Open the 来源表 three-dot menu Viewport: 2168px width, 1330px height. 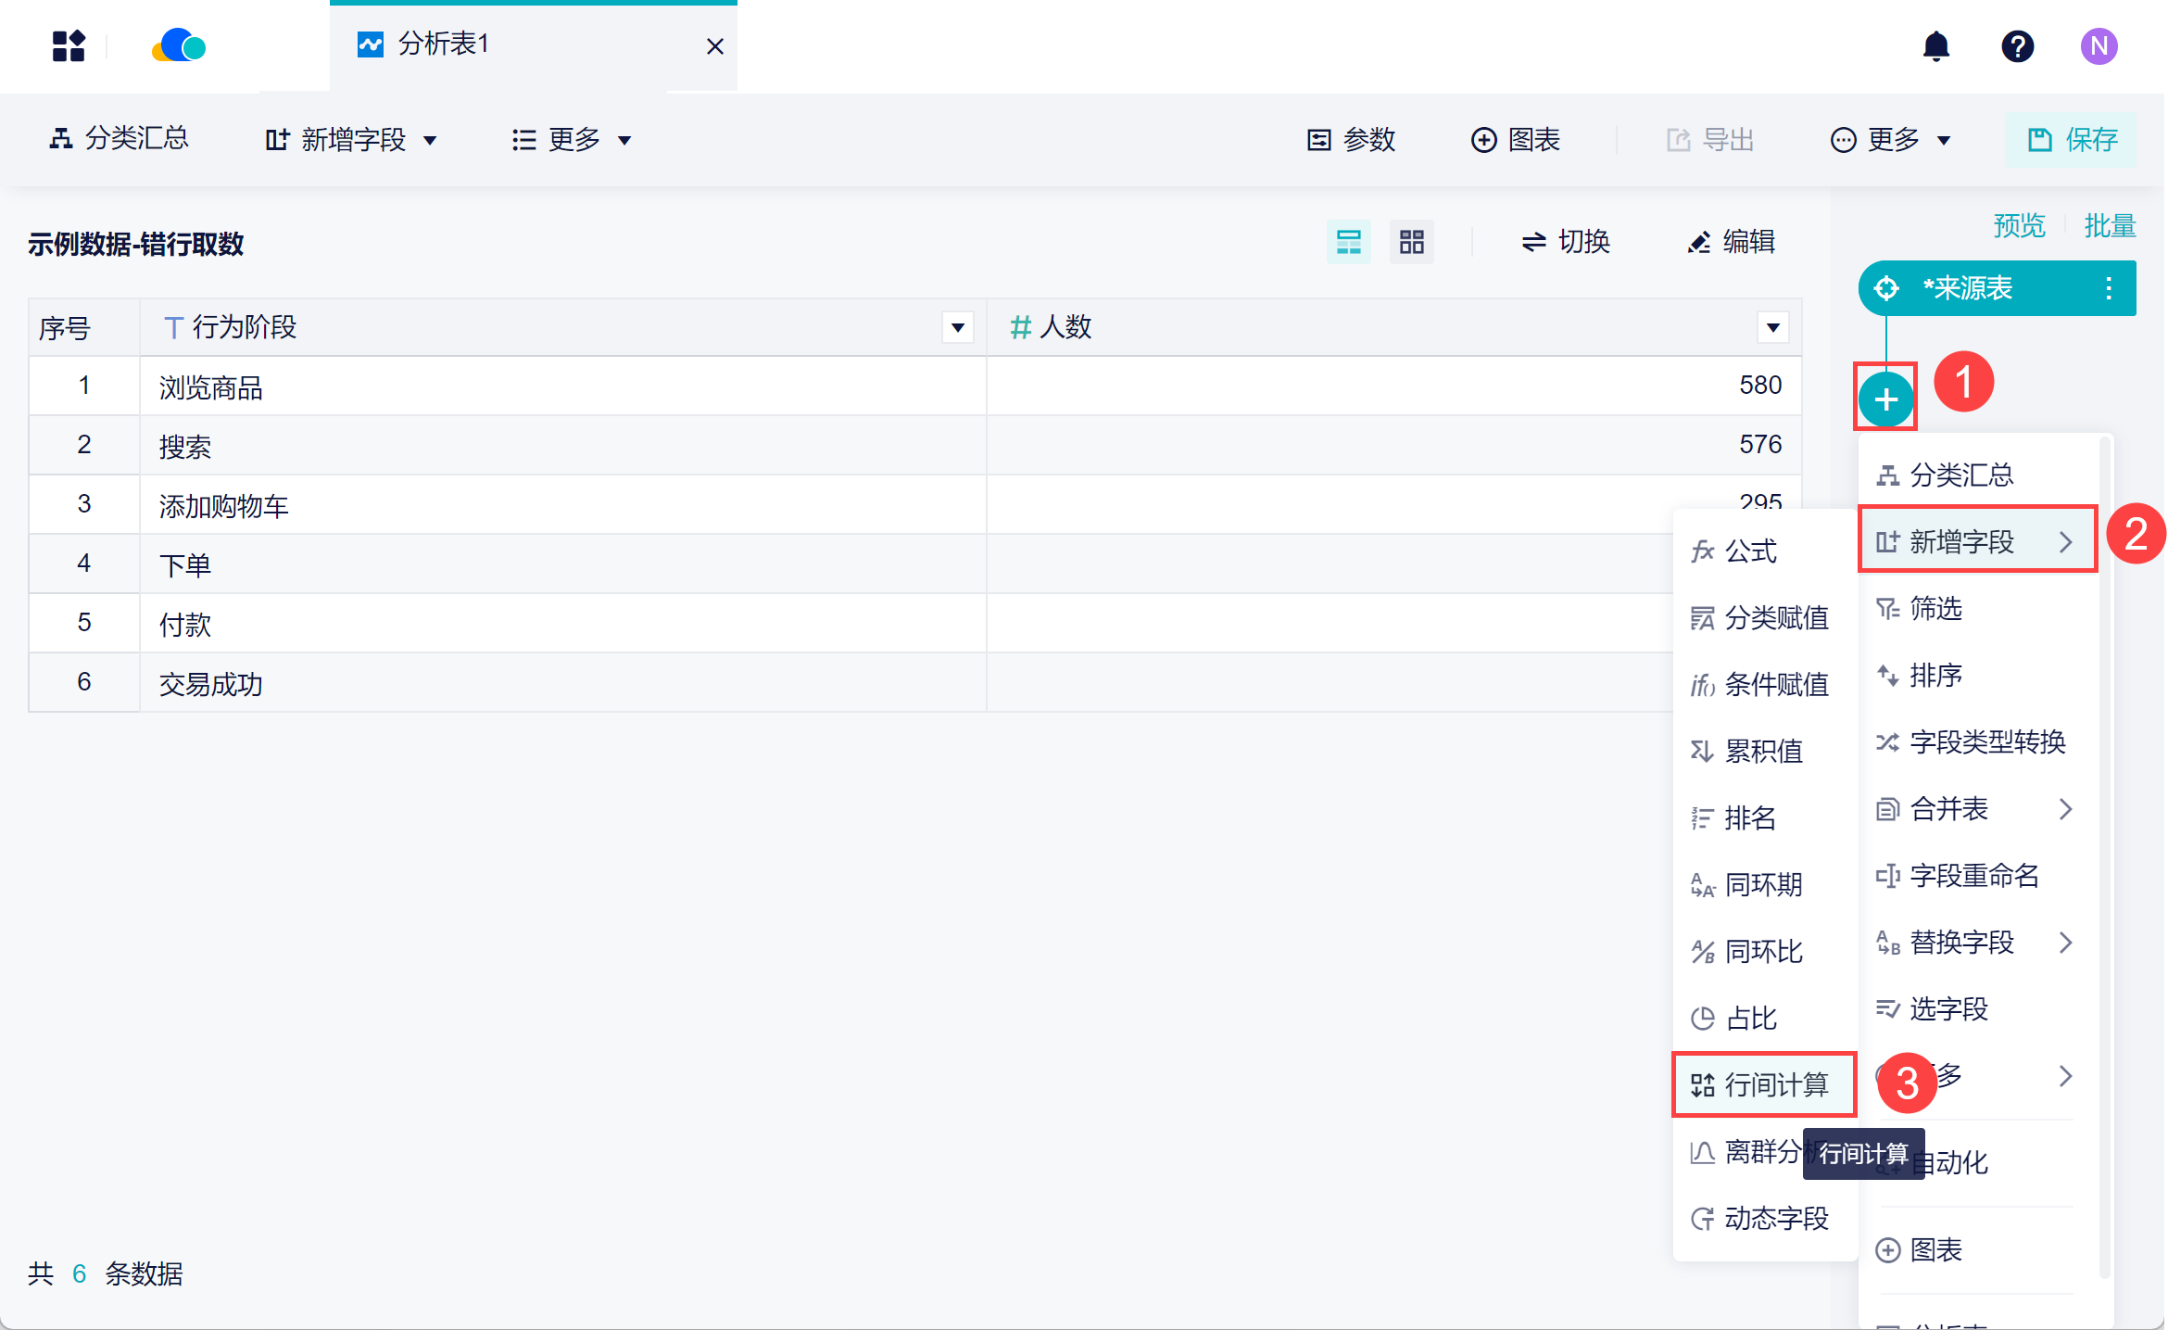2109,288
